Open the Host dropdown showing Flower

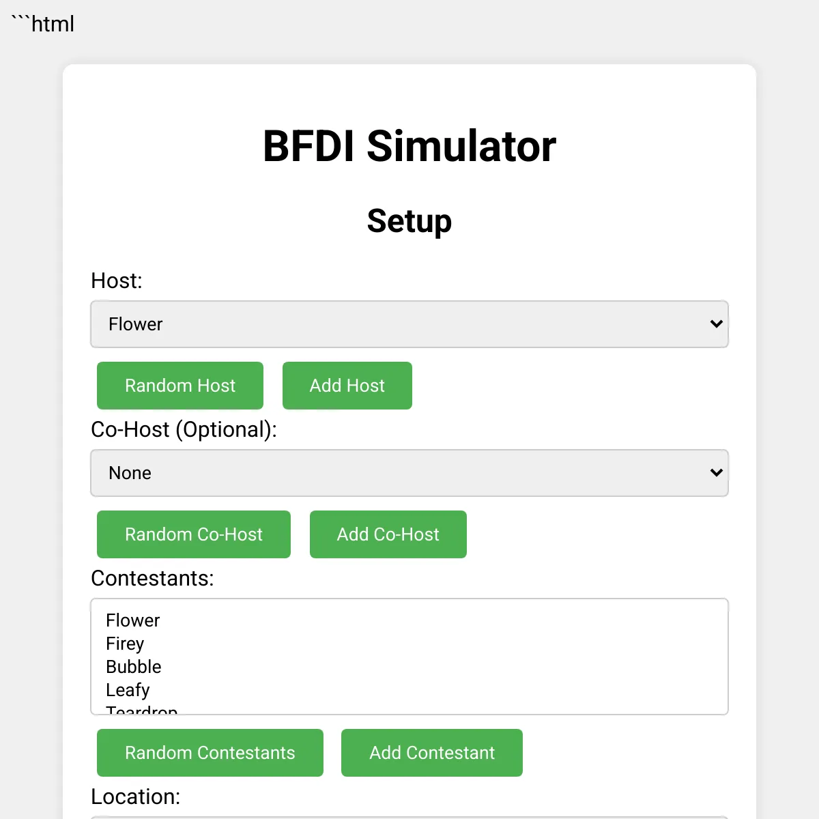click(409, 324)
